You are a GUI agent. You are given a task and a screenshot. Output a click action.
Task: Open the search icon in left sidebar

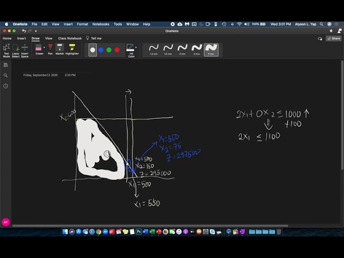tap(6, 75)
